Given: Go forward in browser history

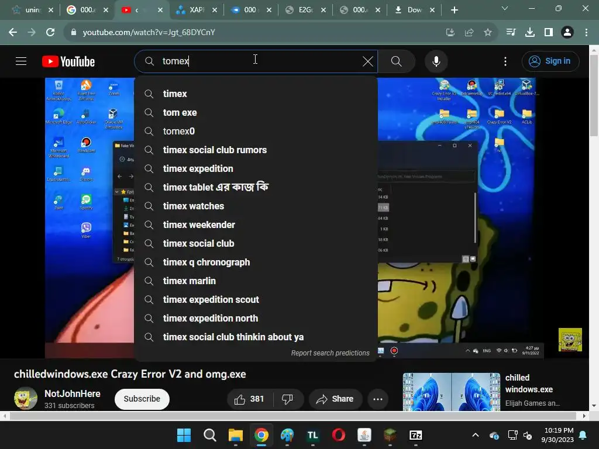Looking at the screenshot, I should [x=32, y=32].
